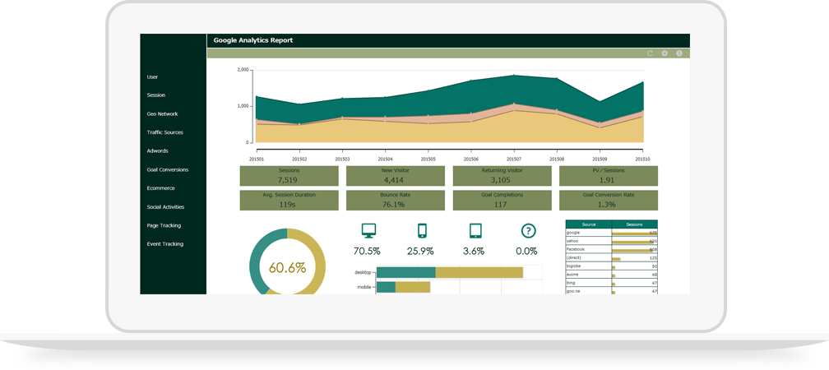
Task: Open the Session section in sidebar
Action: point(156,95)
